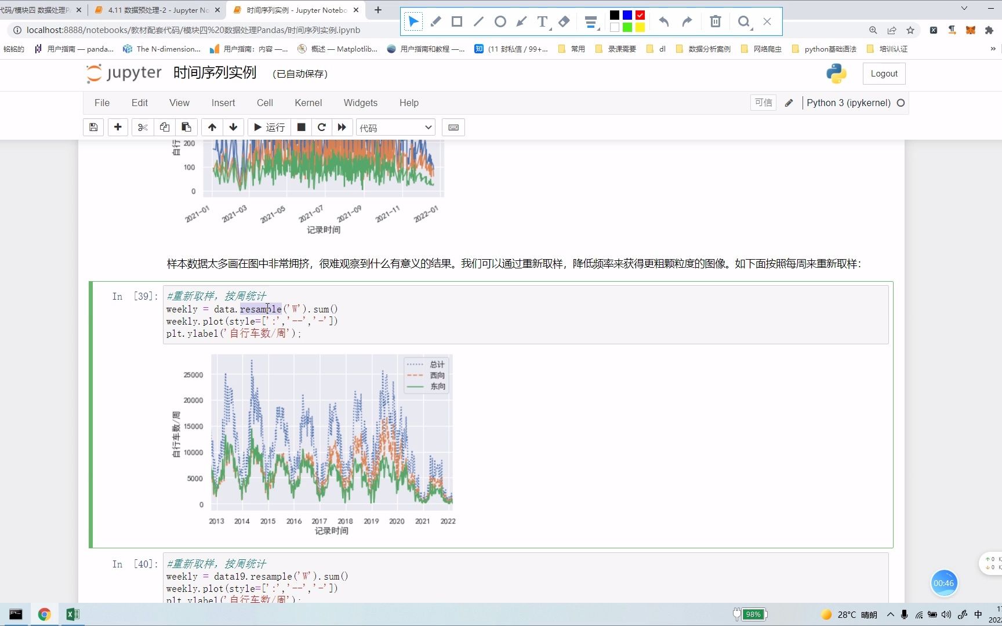Open the 数据分析案例 bookmark folder

pyautogui.click(x=703, y=49)
